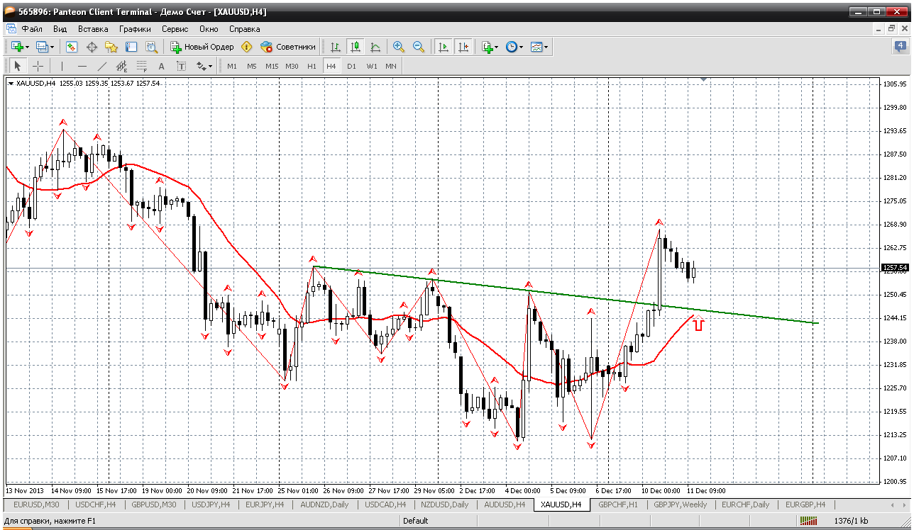Open the GBPJPY,Weekly chart tab
The width and height of the screenshot is (914, 530).
681,504
